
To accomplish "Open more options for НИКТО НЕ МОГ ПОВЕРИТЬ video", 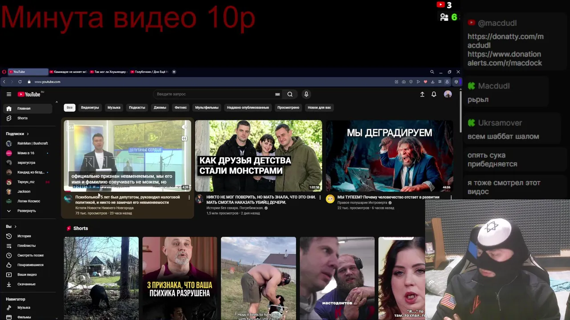I will click(320, 197).
